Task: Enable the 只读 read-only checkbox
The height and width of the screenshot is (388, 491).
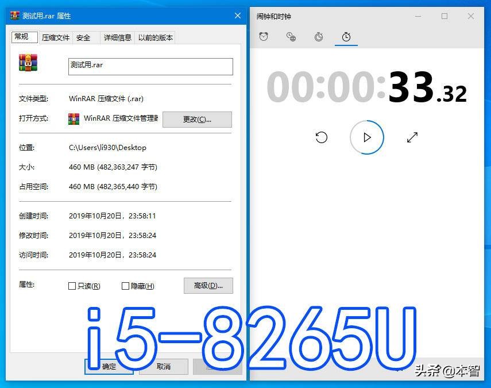Action: click(72, 286)
